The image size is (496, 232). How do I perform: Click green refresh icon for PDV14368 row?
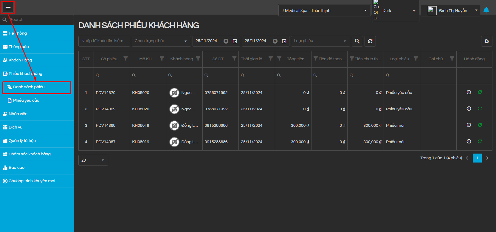[480, 125]
